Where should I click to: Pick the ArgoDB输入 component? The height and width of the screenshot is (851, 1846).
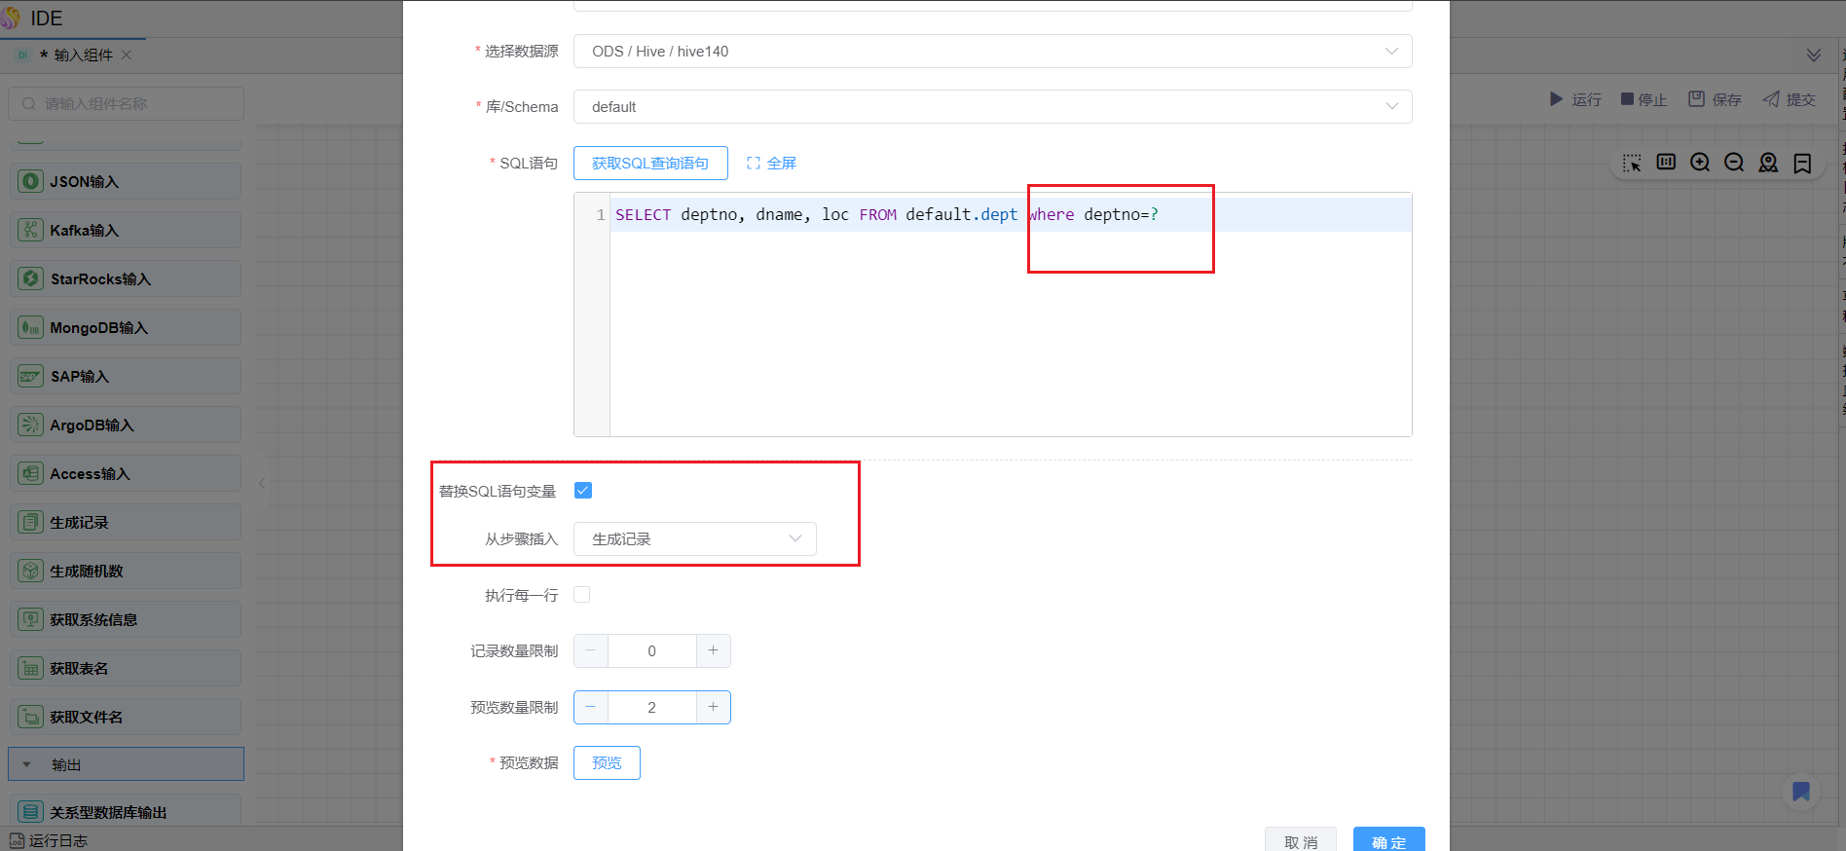coord(126,425)
